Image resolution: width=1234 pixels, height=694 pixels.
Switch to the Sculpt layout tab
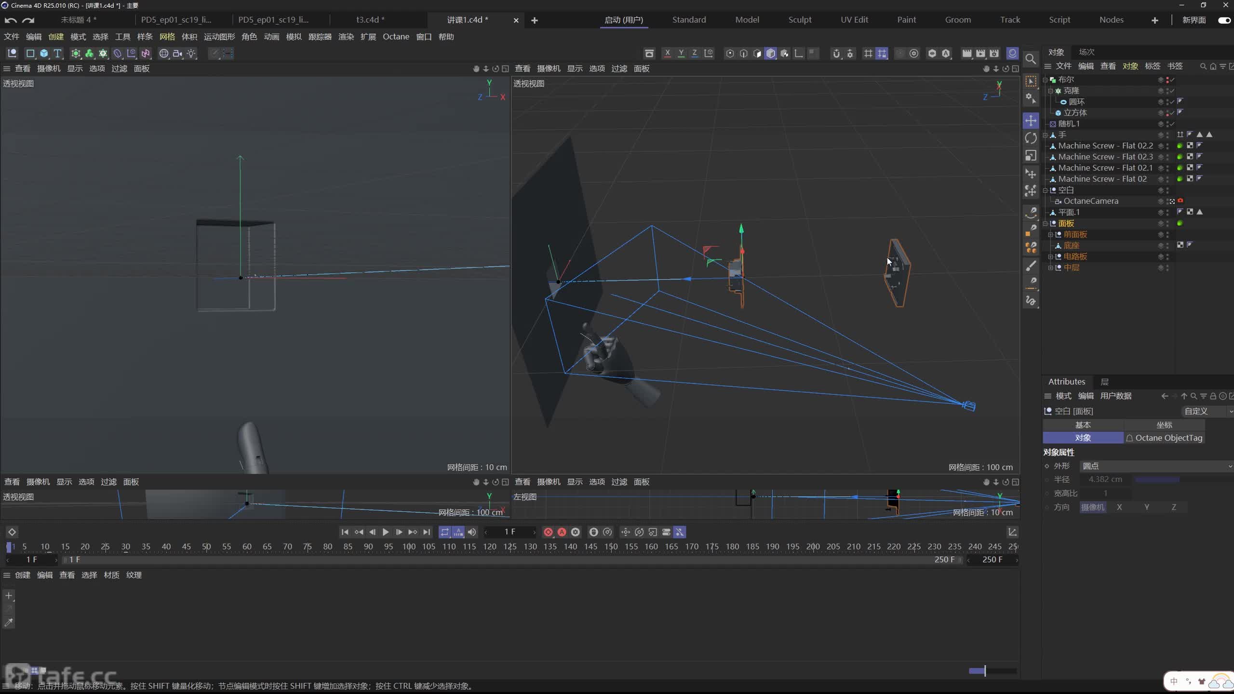tap(800, 20)
